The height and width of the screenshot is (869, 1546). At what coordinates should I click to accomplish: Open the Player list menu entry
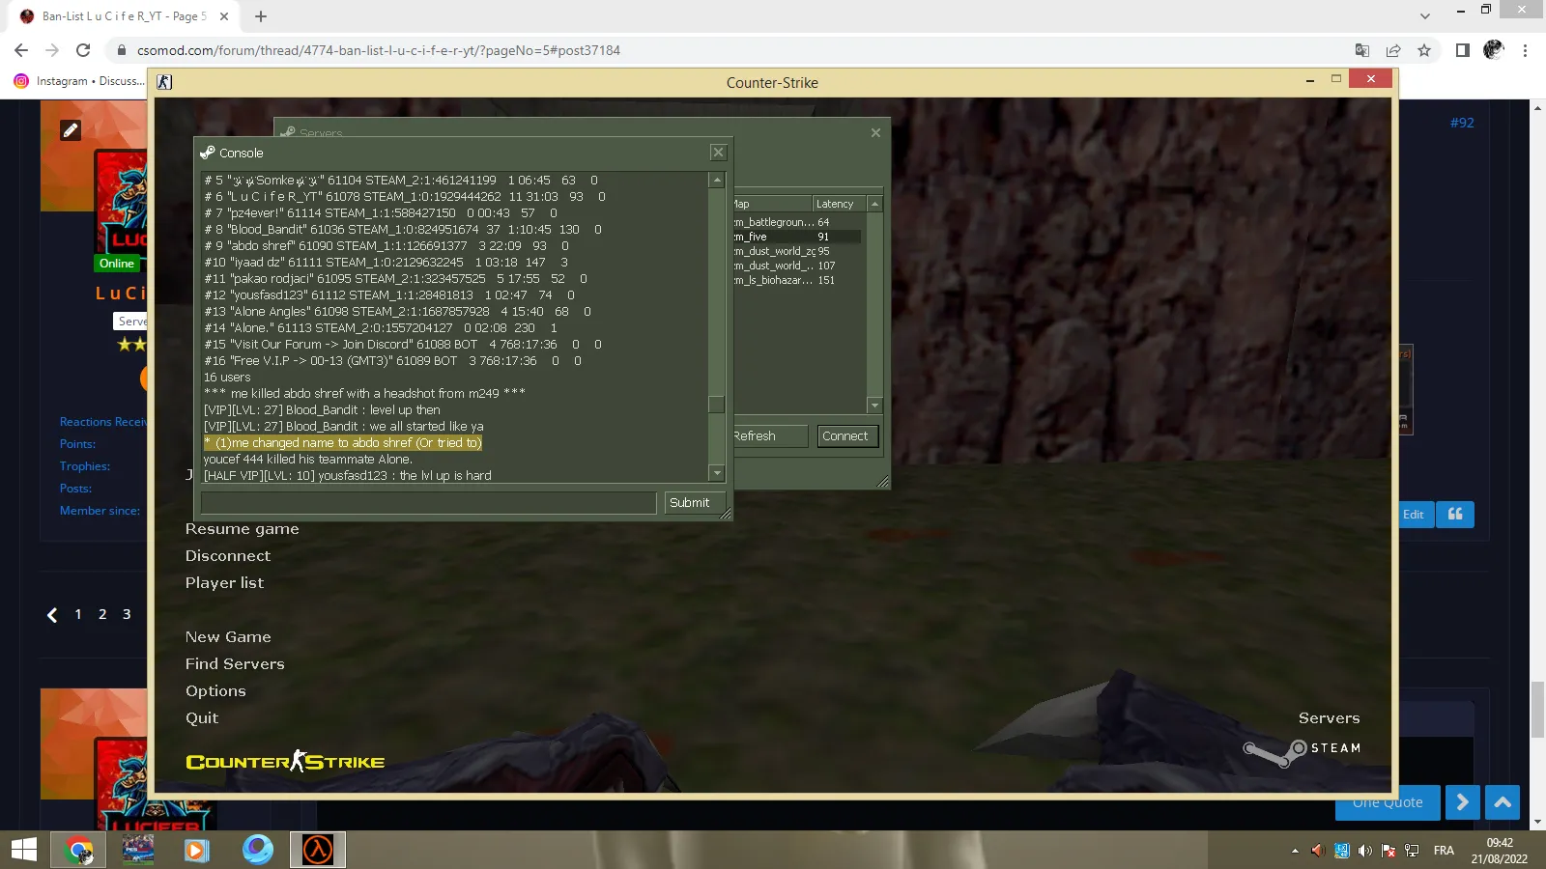coord(224,583)
